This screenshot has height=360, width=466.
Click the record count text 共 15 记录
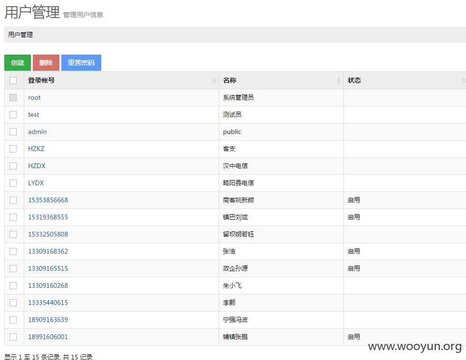tap(78, 357)
